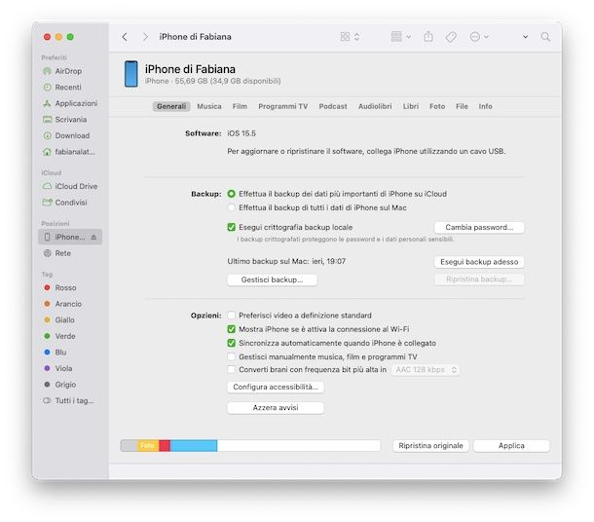594x522 pixels.
Task: Click Gestisci backup button
Action: pos(272,280)
